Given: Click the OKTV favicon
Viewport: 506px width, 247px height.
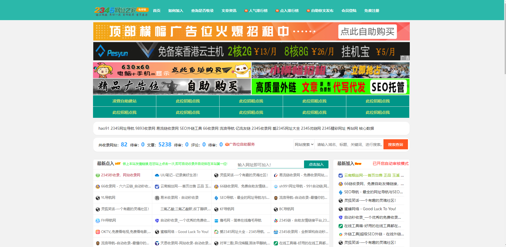Looking at the screenshot, I should click(x=98, y=232).
